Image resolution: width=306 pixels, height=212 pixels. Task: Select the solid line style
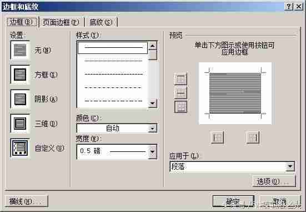point(113,47)
